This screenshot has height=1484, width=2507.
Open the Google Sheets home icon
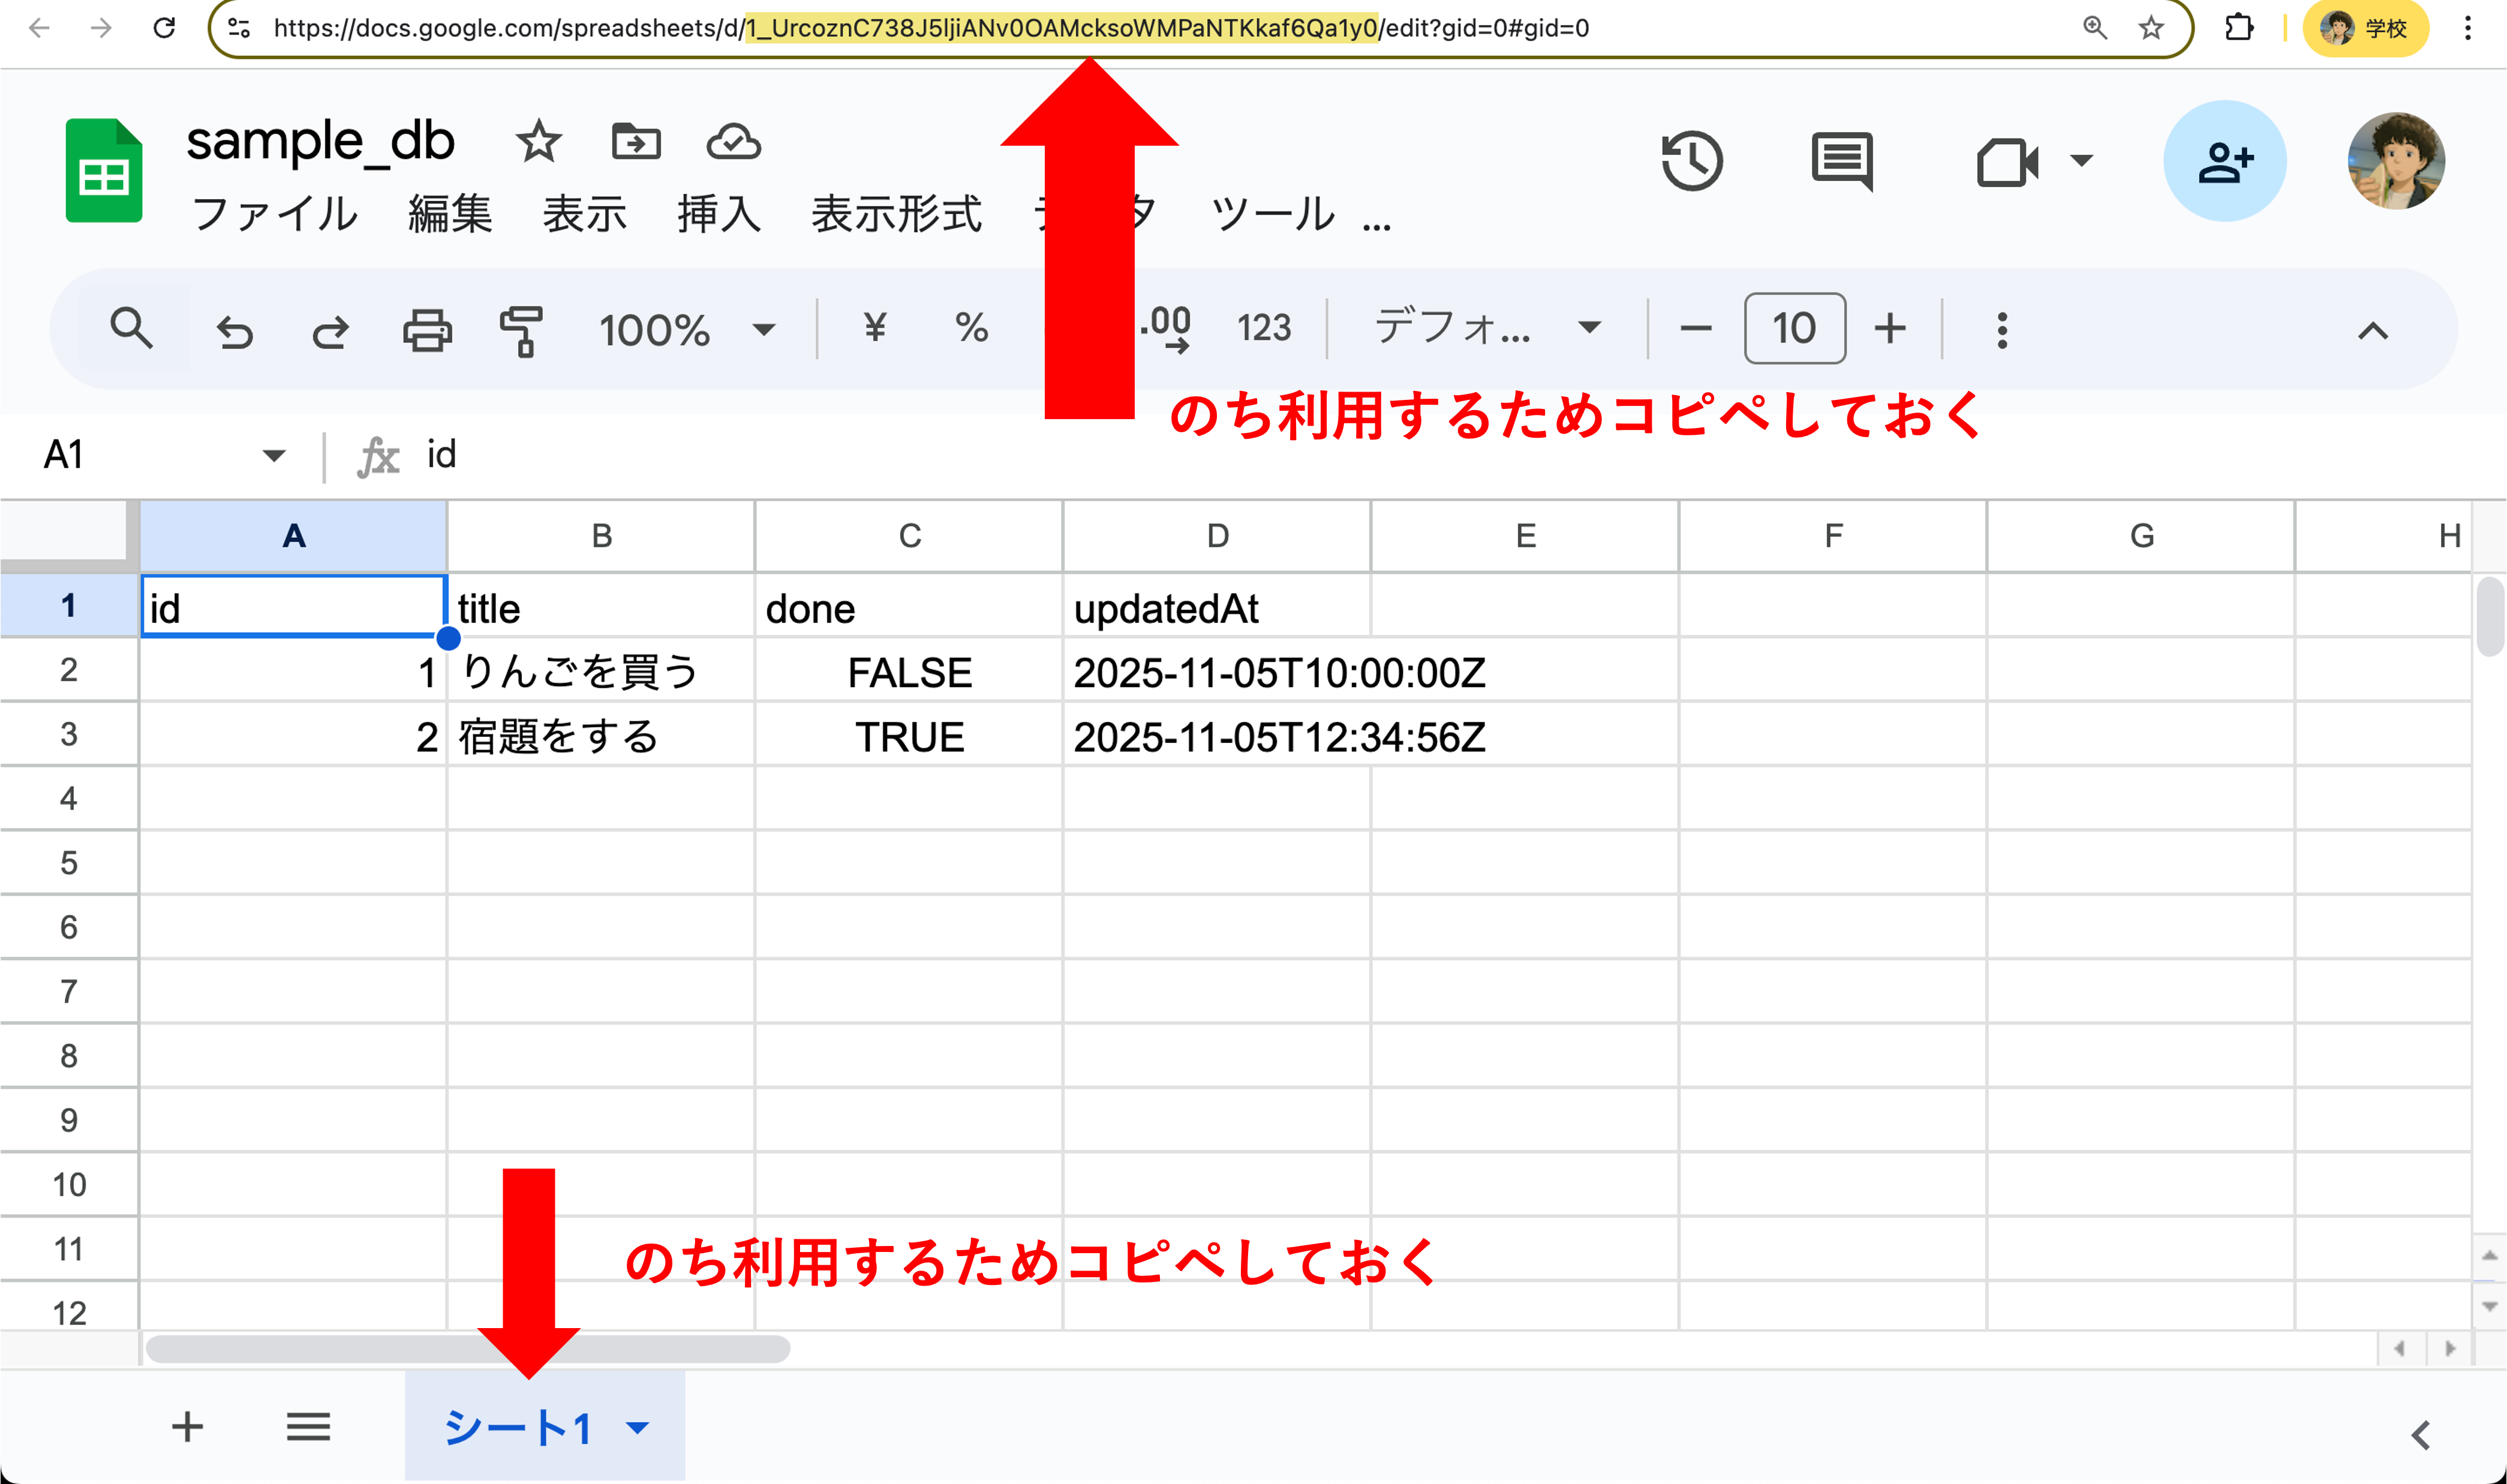pos(104,170)
